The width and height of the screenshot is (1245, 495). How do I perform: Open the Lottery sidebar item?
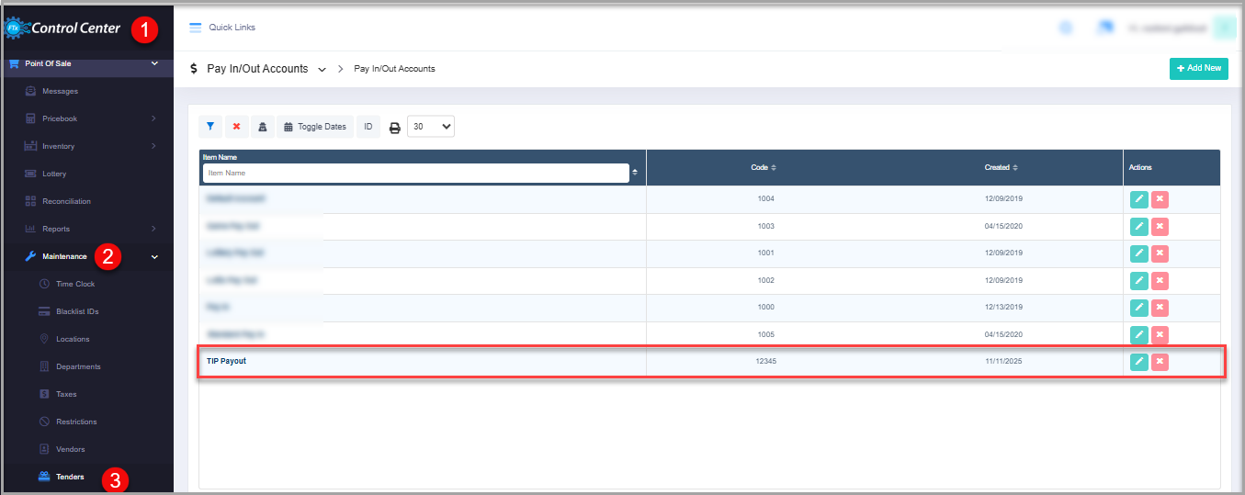click(54, 174)
